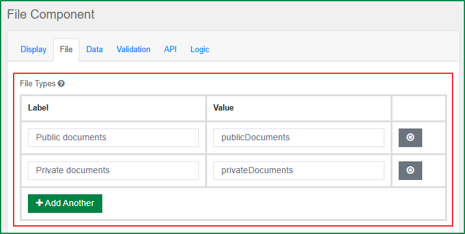
Task: Edit the privateDocuments value field
Action: pyautogui.click(x=299, y=171)
